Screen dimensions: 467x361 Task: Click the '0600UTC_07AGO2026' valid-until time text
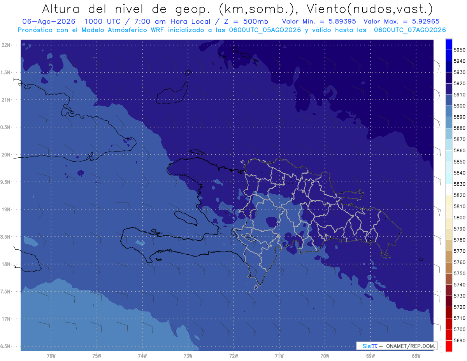[x=410, y=30]
